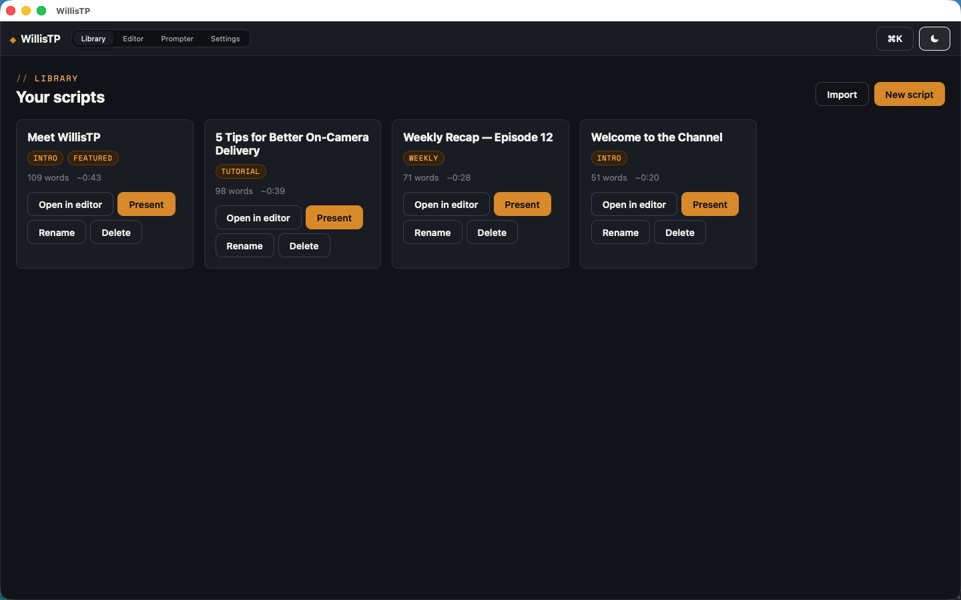Click the ~0:28 duration estimate
This screenshot has height=600, width=961.
pyautogui.click(x=458, y=177)
